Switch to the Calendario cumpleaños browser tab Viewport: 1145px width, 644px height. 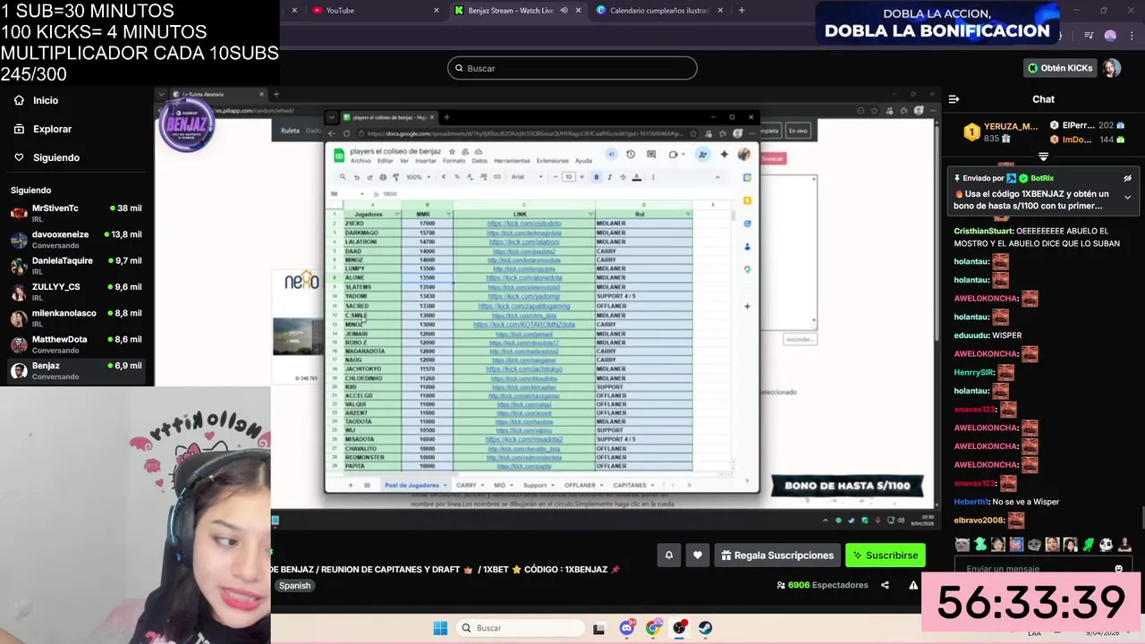(659, 10)
